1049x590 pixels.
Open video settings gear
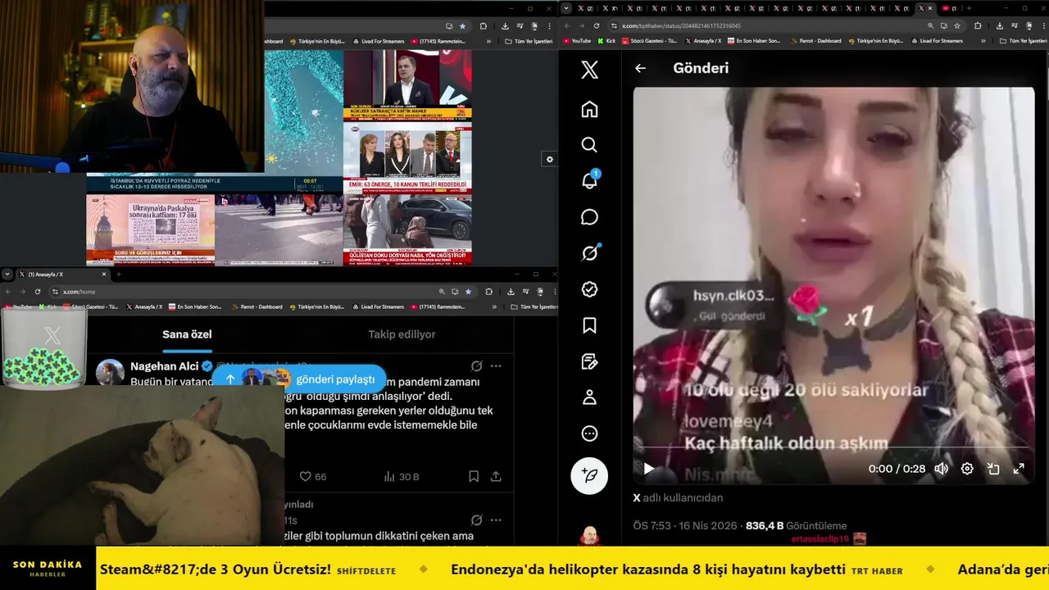967,469
